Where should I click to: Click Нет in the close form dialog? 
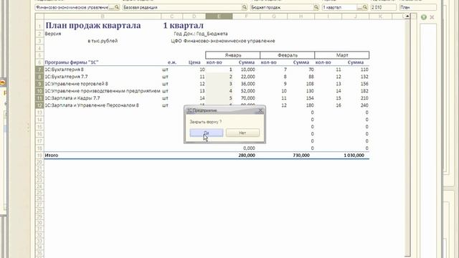[x=242, y=133]
